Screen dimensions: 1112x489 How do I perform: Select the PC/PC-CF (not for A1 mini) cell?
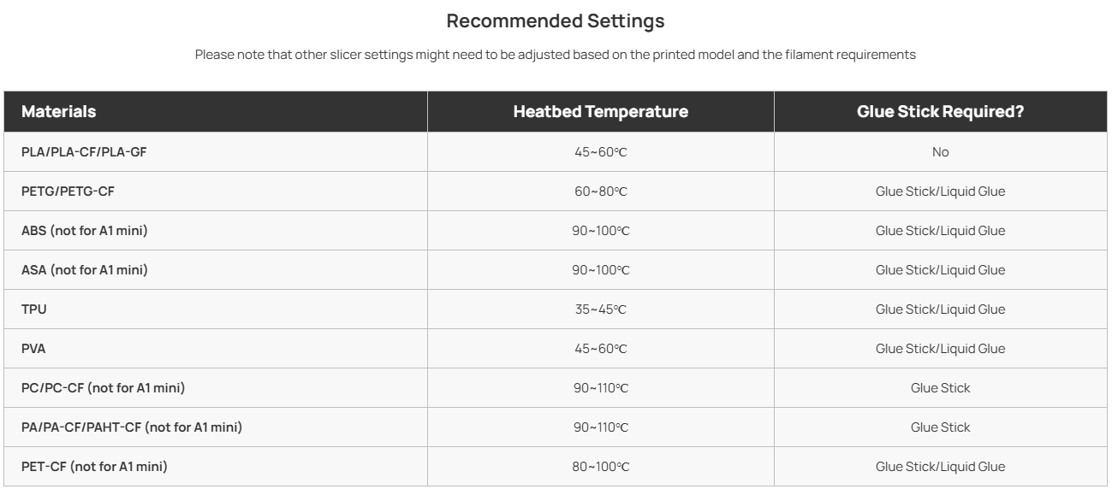(103, 388)
